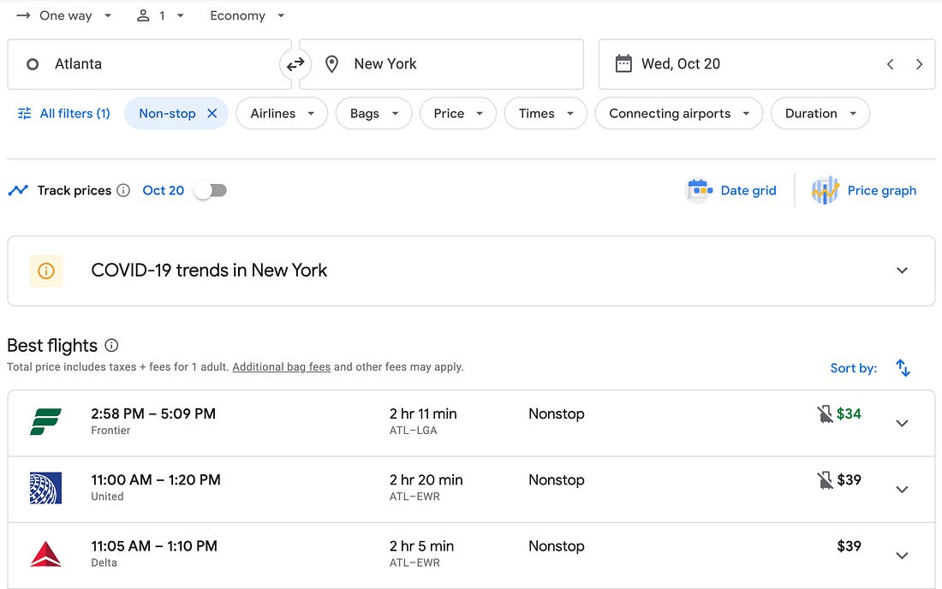This screenshot has height=589, width=942.
Task: Expand the Frontier flight details
Action: [902, 423]
